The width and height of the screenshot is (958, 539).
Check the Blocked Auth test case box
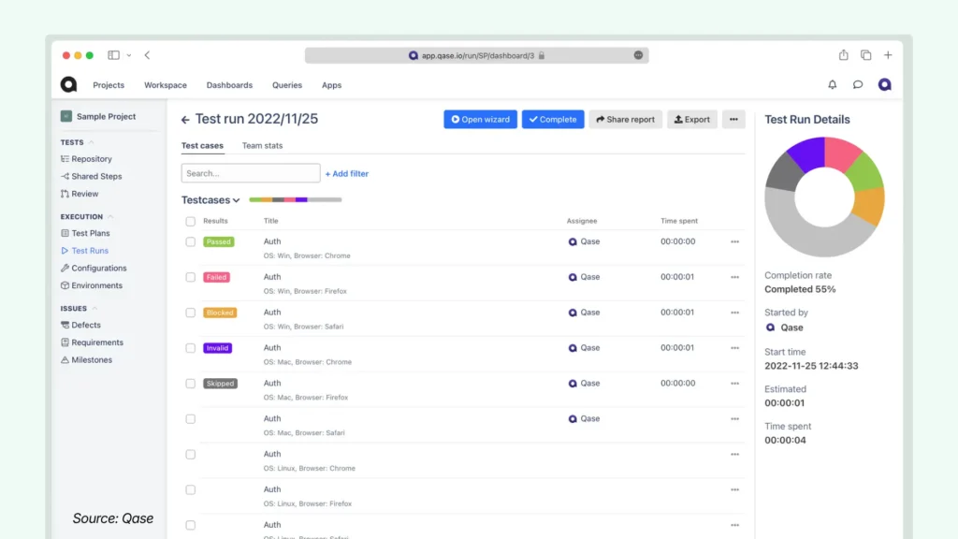click(x=191, y=313)
